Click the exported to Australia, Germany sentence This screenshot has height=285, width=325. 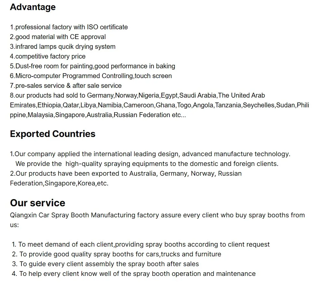click(x=126, y=173)
